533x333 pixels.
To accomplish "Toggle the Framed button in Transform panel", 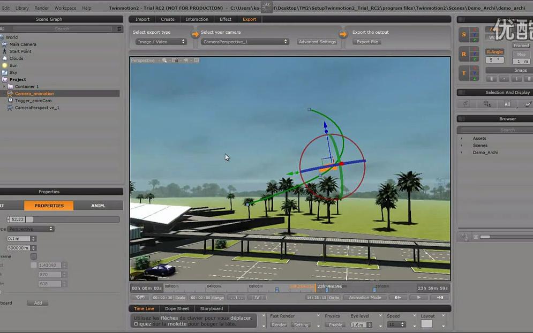I will click(x=521, y=45).
